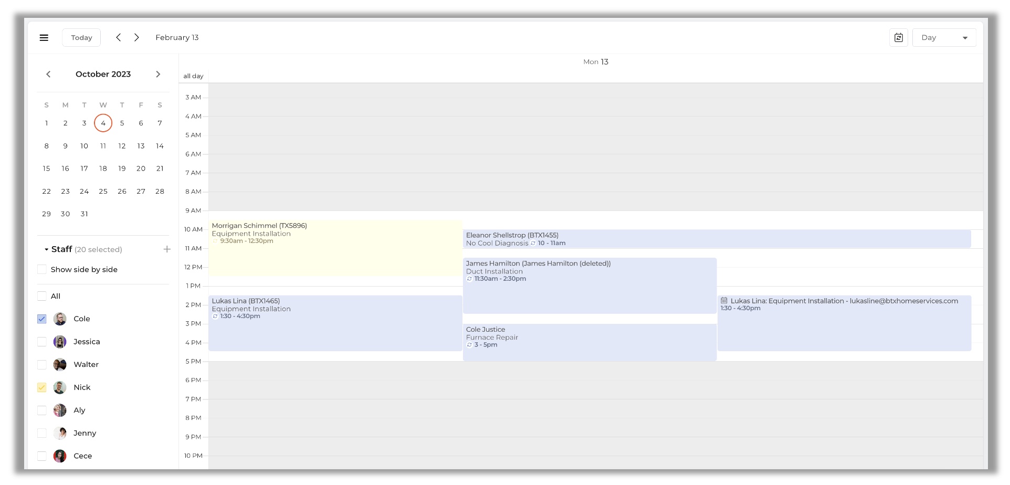This screenshot has width=1010, height=485.
Task: Click the plus icon to add staff
Action: click(x=167, y=249)
